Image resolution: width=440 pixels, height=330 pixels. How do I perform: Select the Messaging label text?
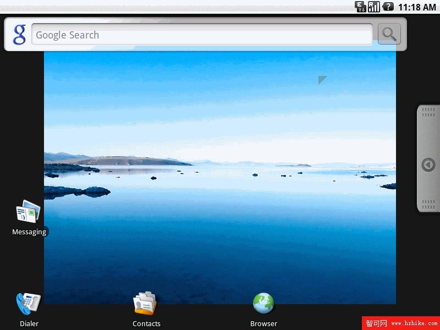29,232
